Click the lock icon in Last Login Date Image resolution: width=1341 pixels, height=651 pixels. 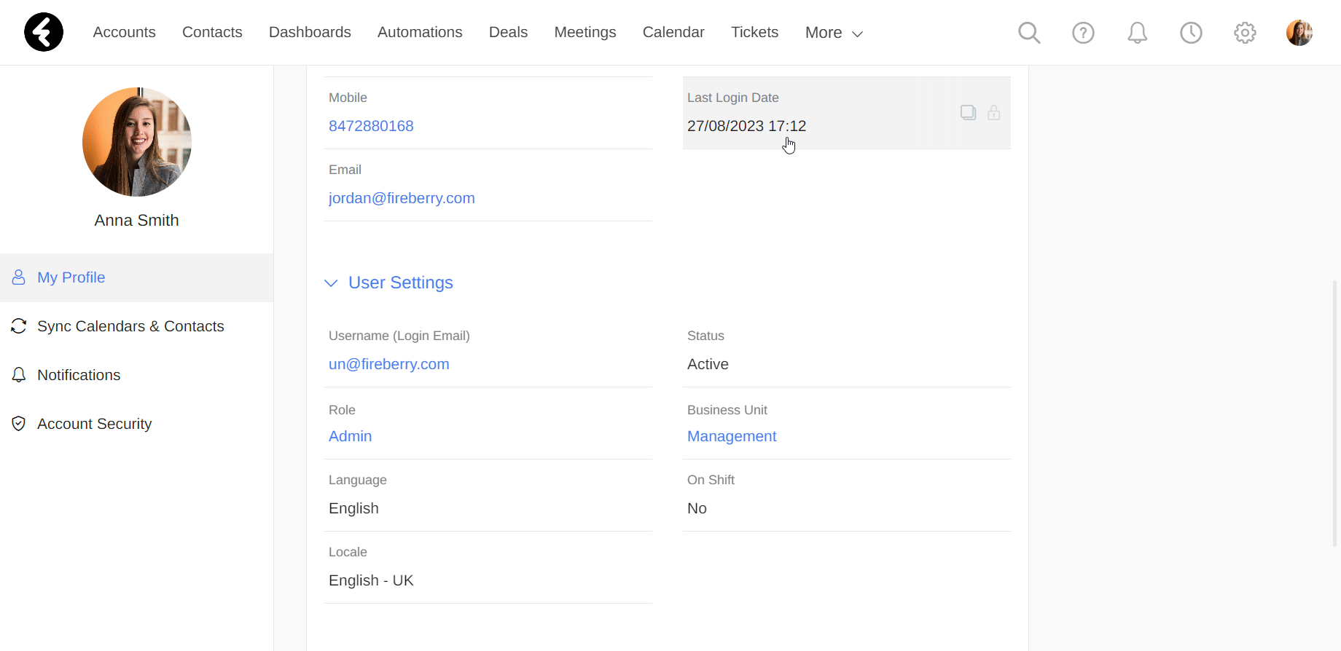(993, 112)
